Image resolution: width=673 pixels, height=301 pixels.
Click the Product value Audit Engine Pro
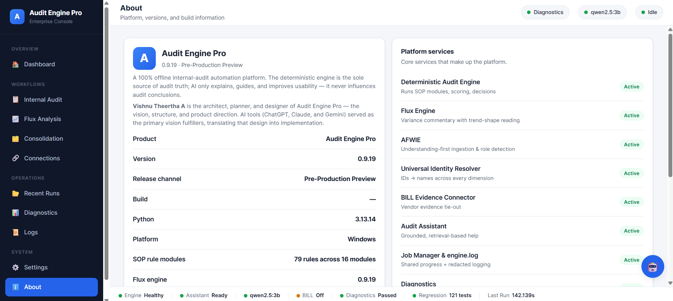click(x=351, y=139)
